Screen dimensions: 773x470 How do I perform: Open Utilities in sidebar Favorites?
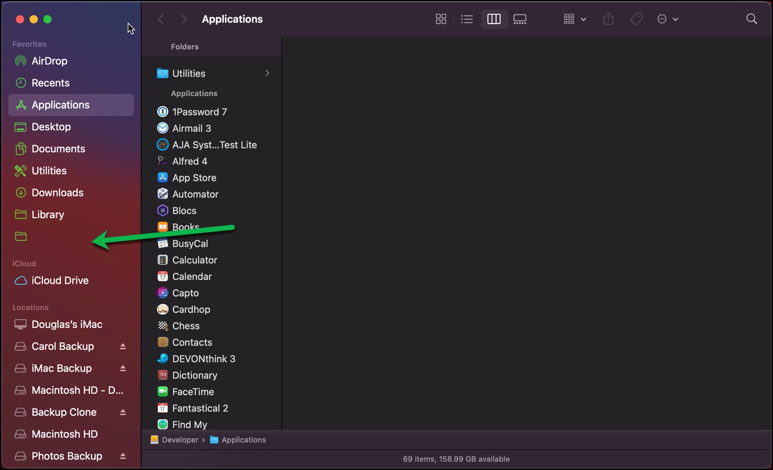[71, 171]
